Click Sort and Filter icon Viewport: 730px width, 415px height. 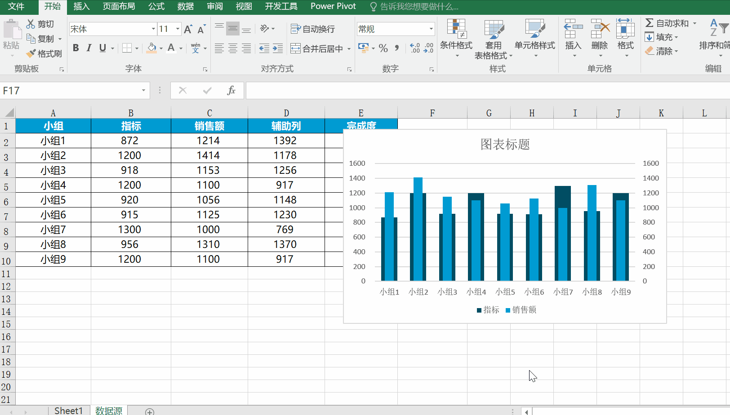click(718, 28)
